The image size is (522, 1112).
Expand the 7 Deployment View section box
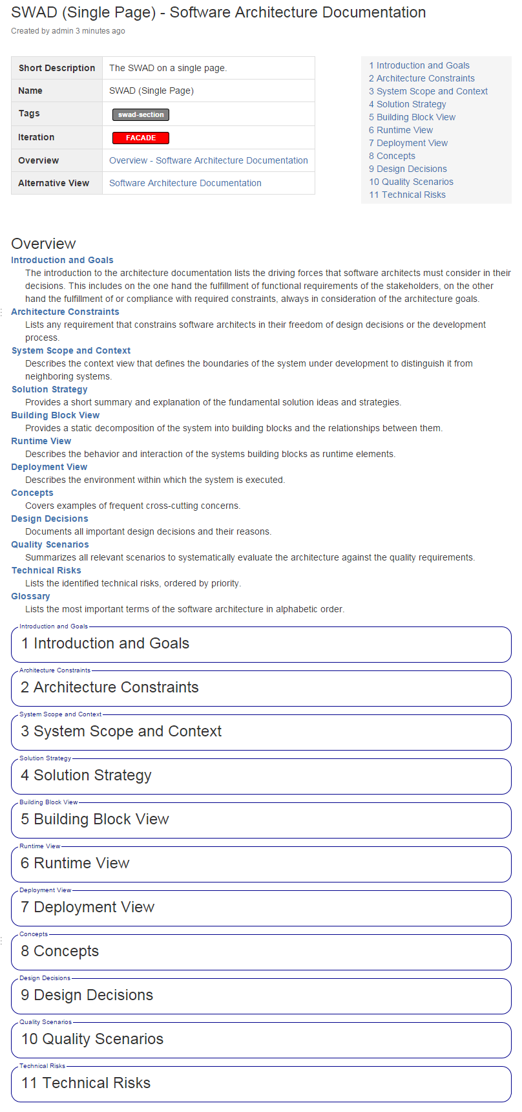(88, 907)
